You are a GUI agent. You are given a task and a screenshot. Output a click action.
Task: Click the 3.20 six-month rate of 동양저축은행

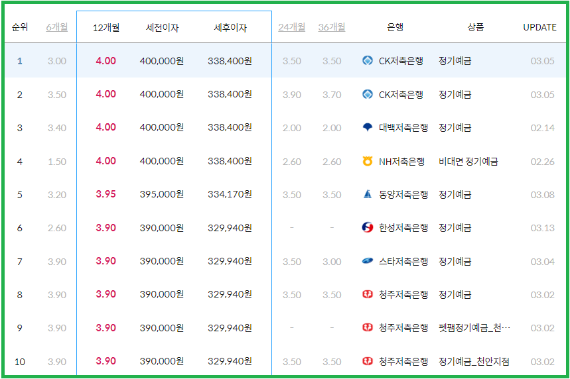(57, 195)
